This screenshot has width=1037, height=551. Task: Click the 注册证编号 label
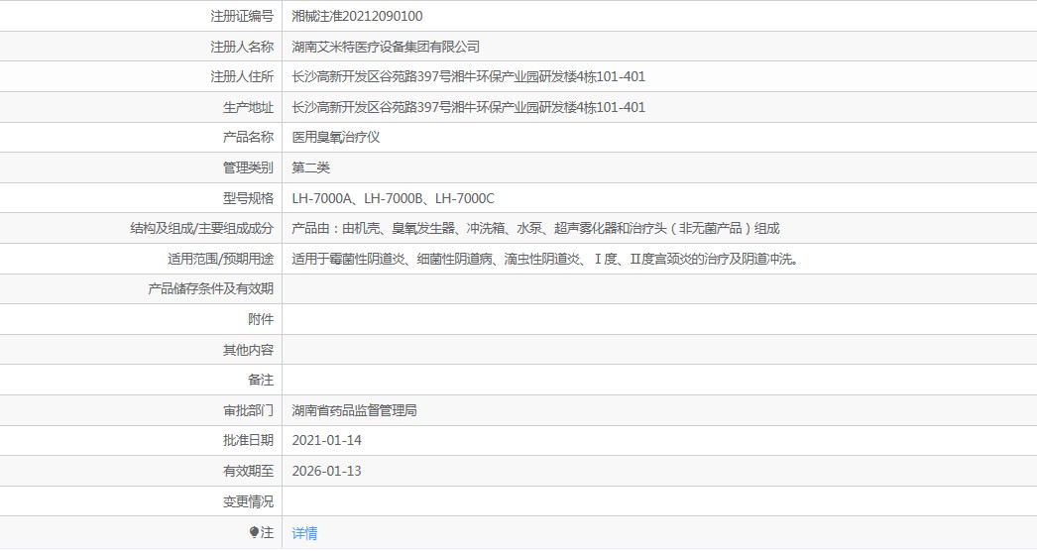[x=242, y=16]
